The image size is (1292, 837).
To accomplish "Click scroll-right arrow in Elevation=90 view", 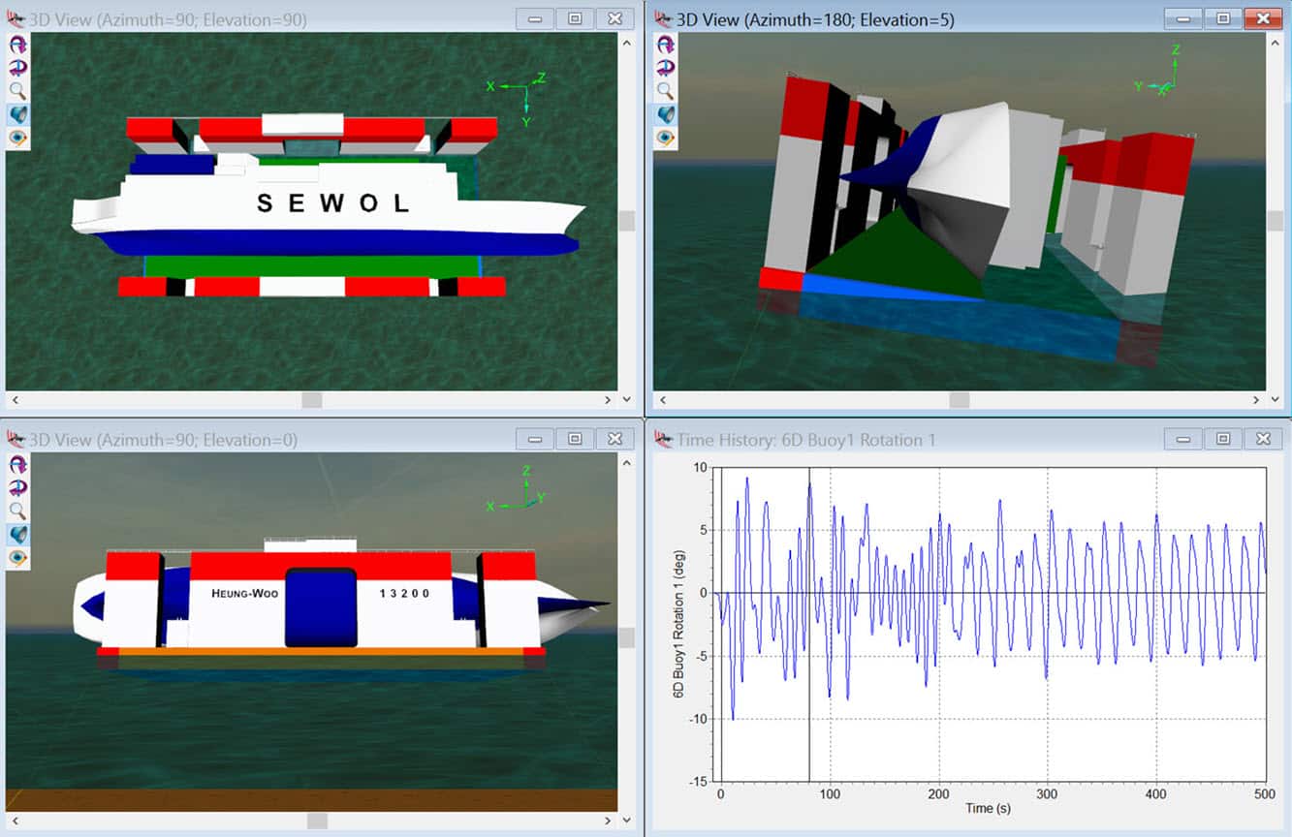I will click(x=608, y=400).
